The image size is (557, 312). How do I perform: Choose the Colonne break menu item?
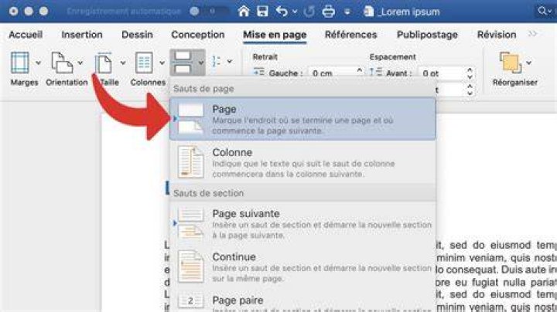click(302, 162)
